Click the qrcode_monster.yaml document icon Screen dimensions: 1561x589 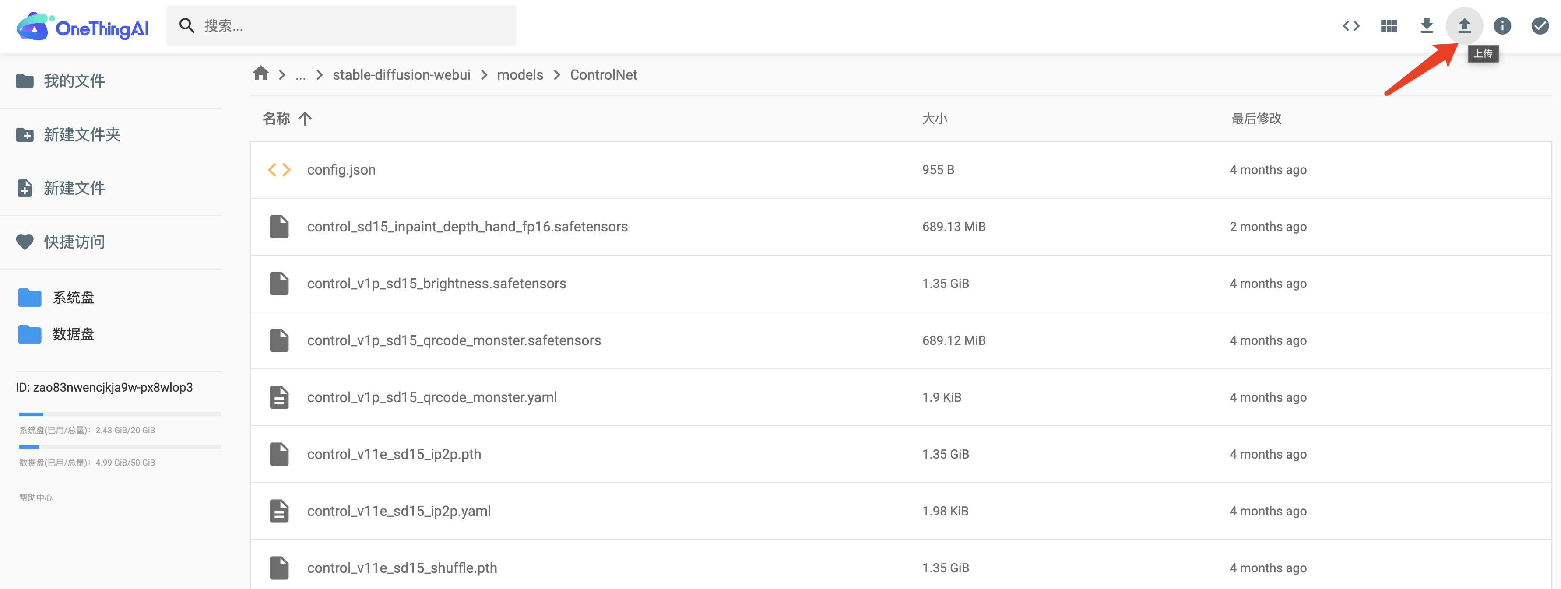(x=279, y=397)
